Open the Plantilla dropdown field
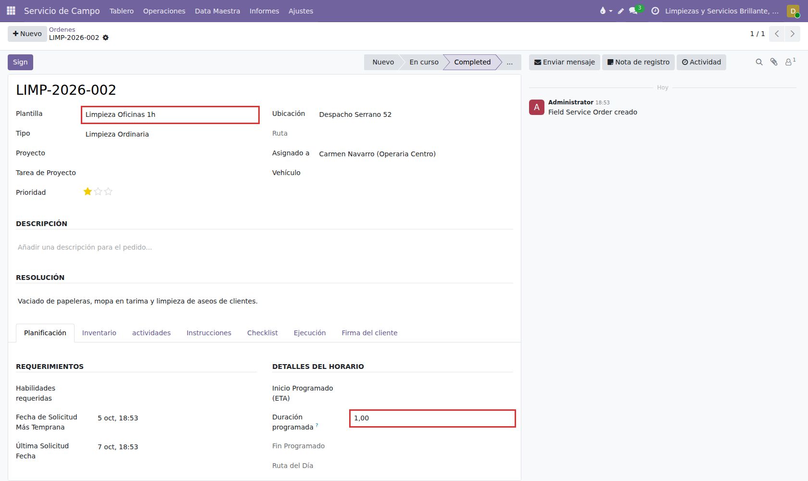Image resolution: width=808 pixels, height=481 pixels. [170, 115]
